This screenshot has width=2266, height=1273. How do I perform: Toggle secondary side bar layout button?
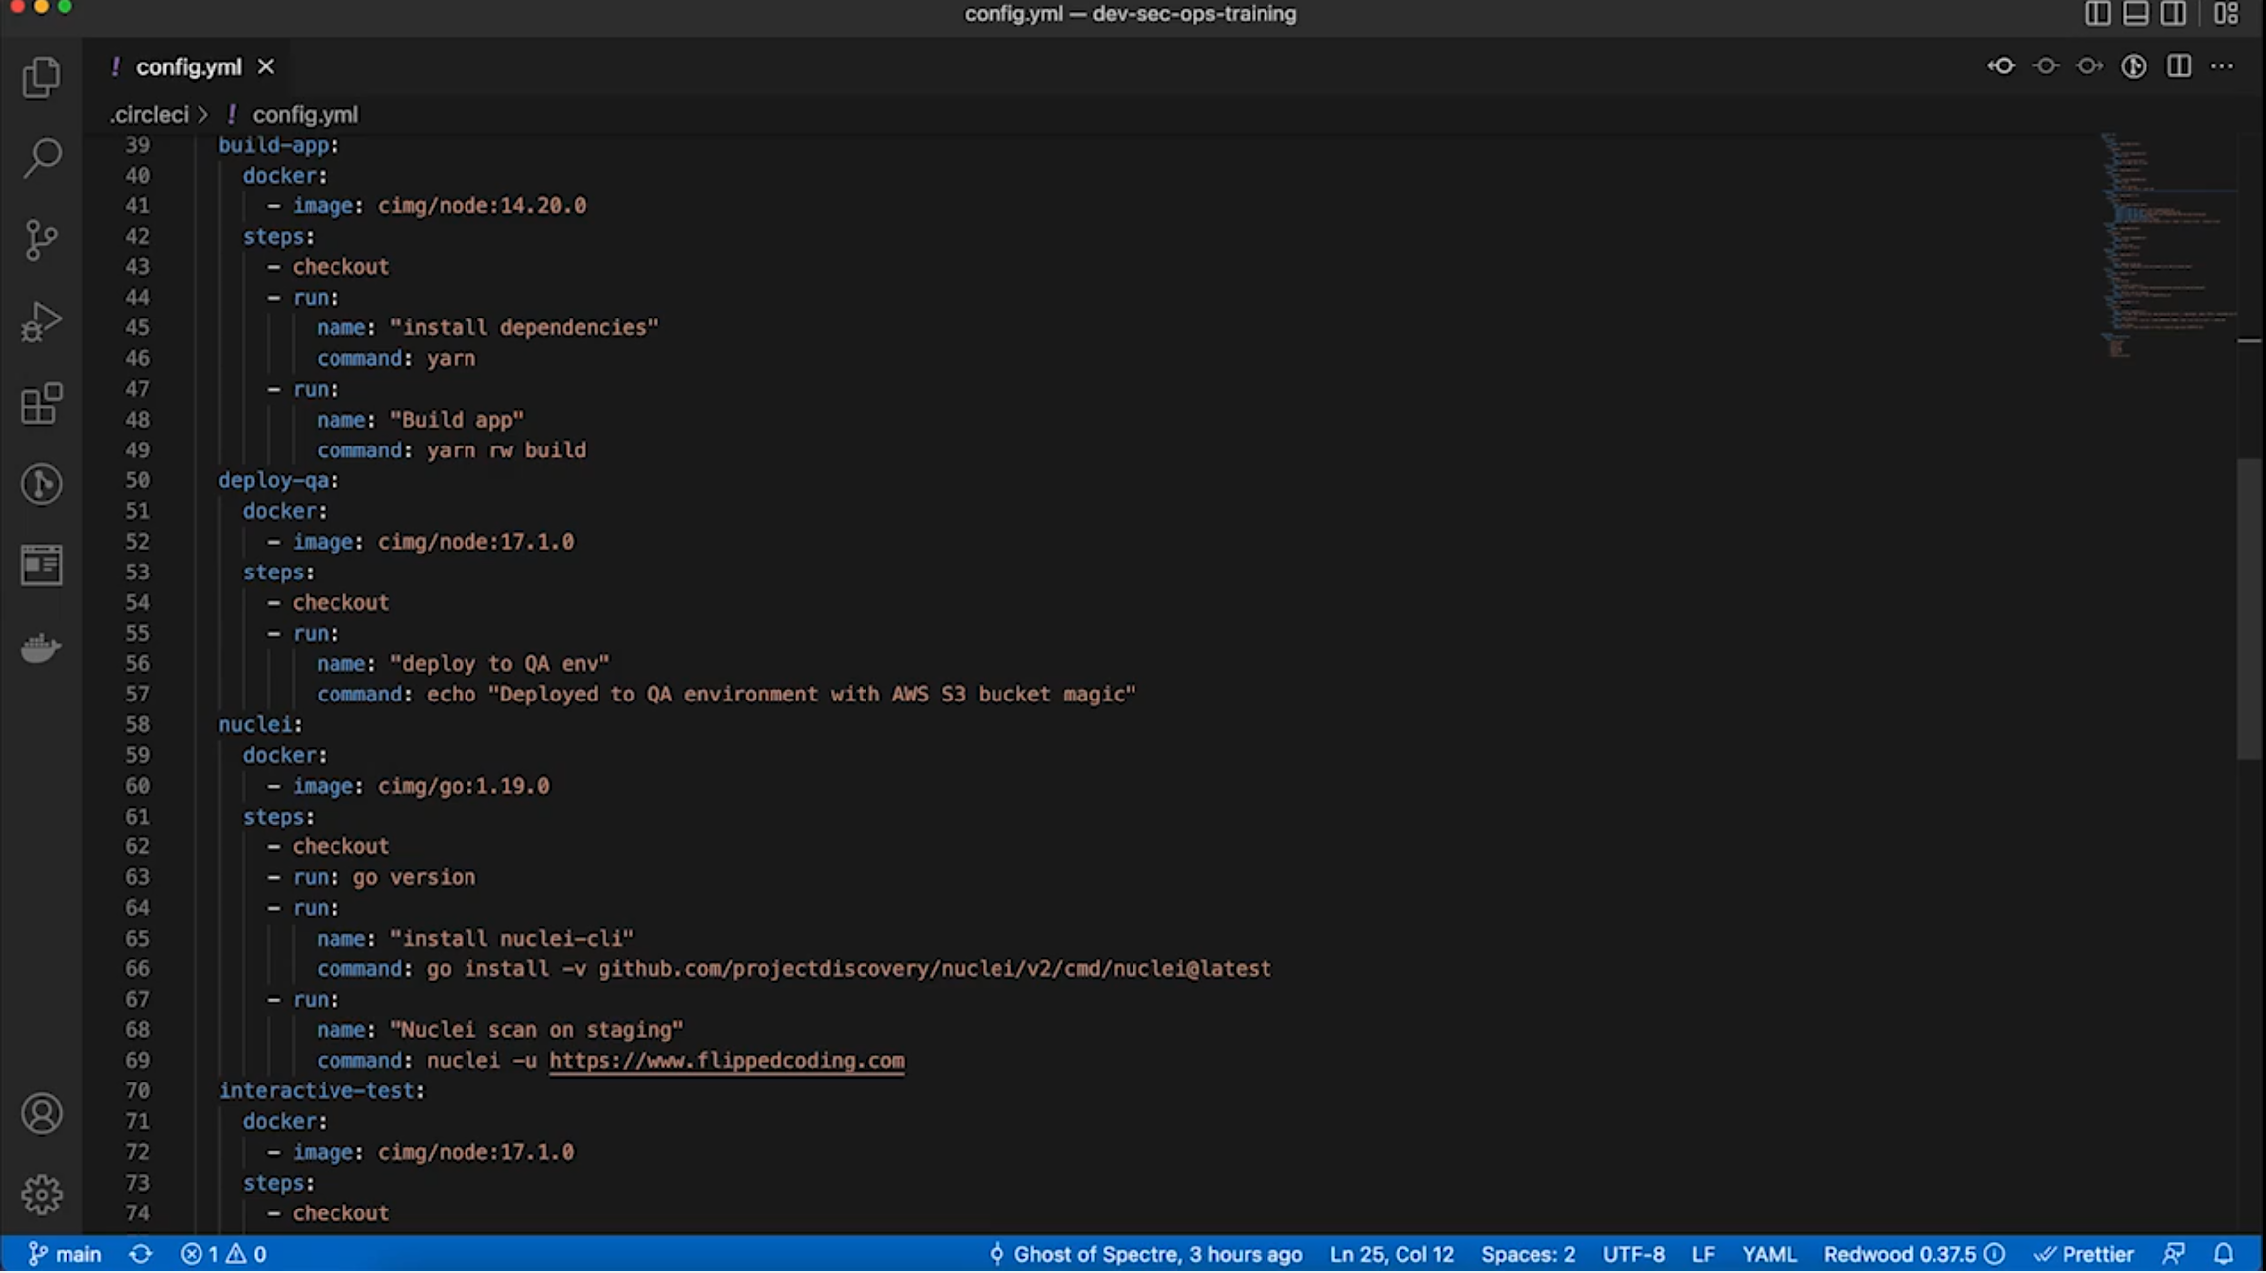tap(2173, 14)
